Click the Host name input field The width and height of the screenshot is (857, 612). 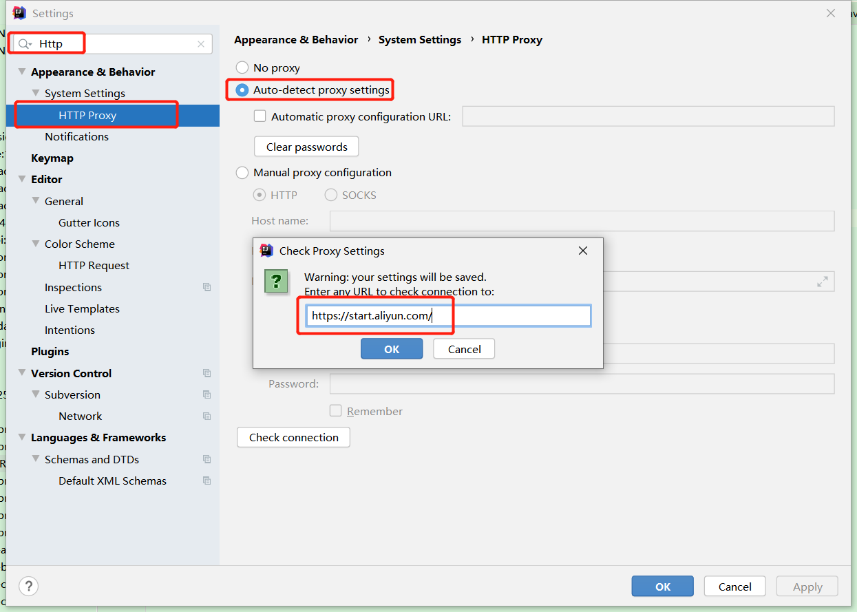(582, 221)
